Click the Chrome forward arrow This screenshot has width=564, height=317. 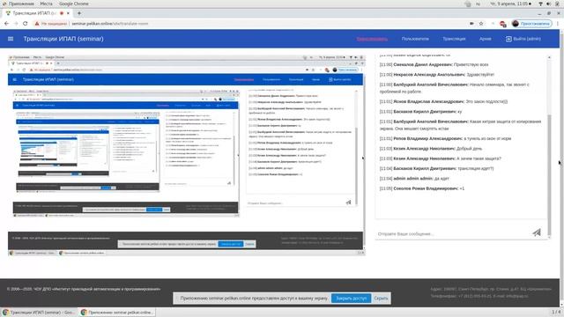point(16,24)
